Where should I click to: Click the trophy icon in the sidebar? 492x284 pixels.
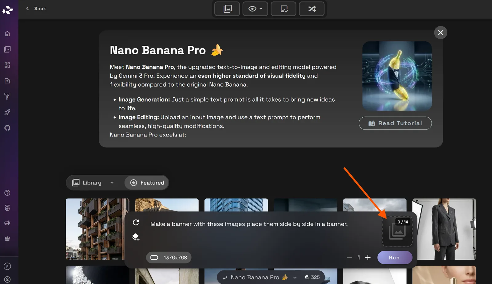tap(7, 96)
